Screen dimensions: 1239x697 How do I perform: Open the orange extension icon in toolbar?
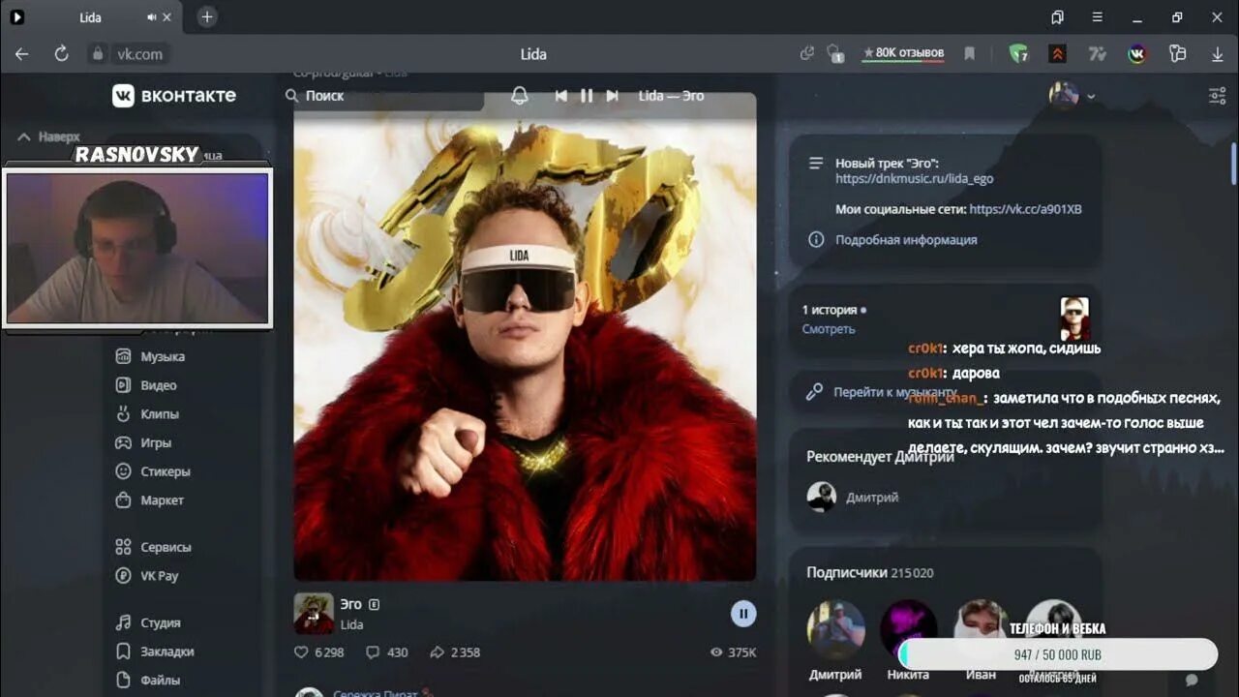(x=1058, y=54)
